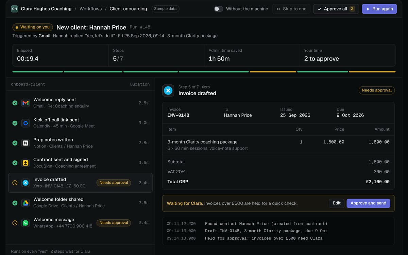
Task: Click the pending clock icon on Welcome message
Action: click(15, 223)
